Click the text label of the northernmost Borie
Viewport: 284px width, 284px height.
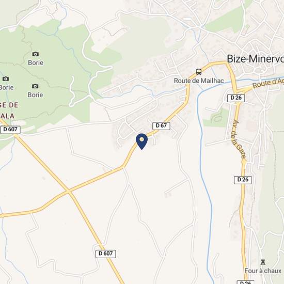pos(36,62)
